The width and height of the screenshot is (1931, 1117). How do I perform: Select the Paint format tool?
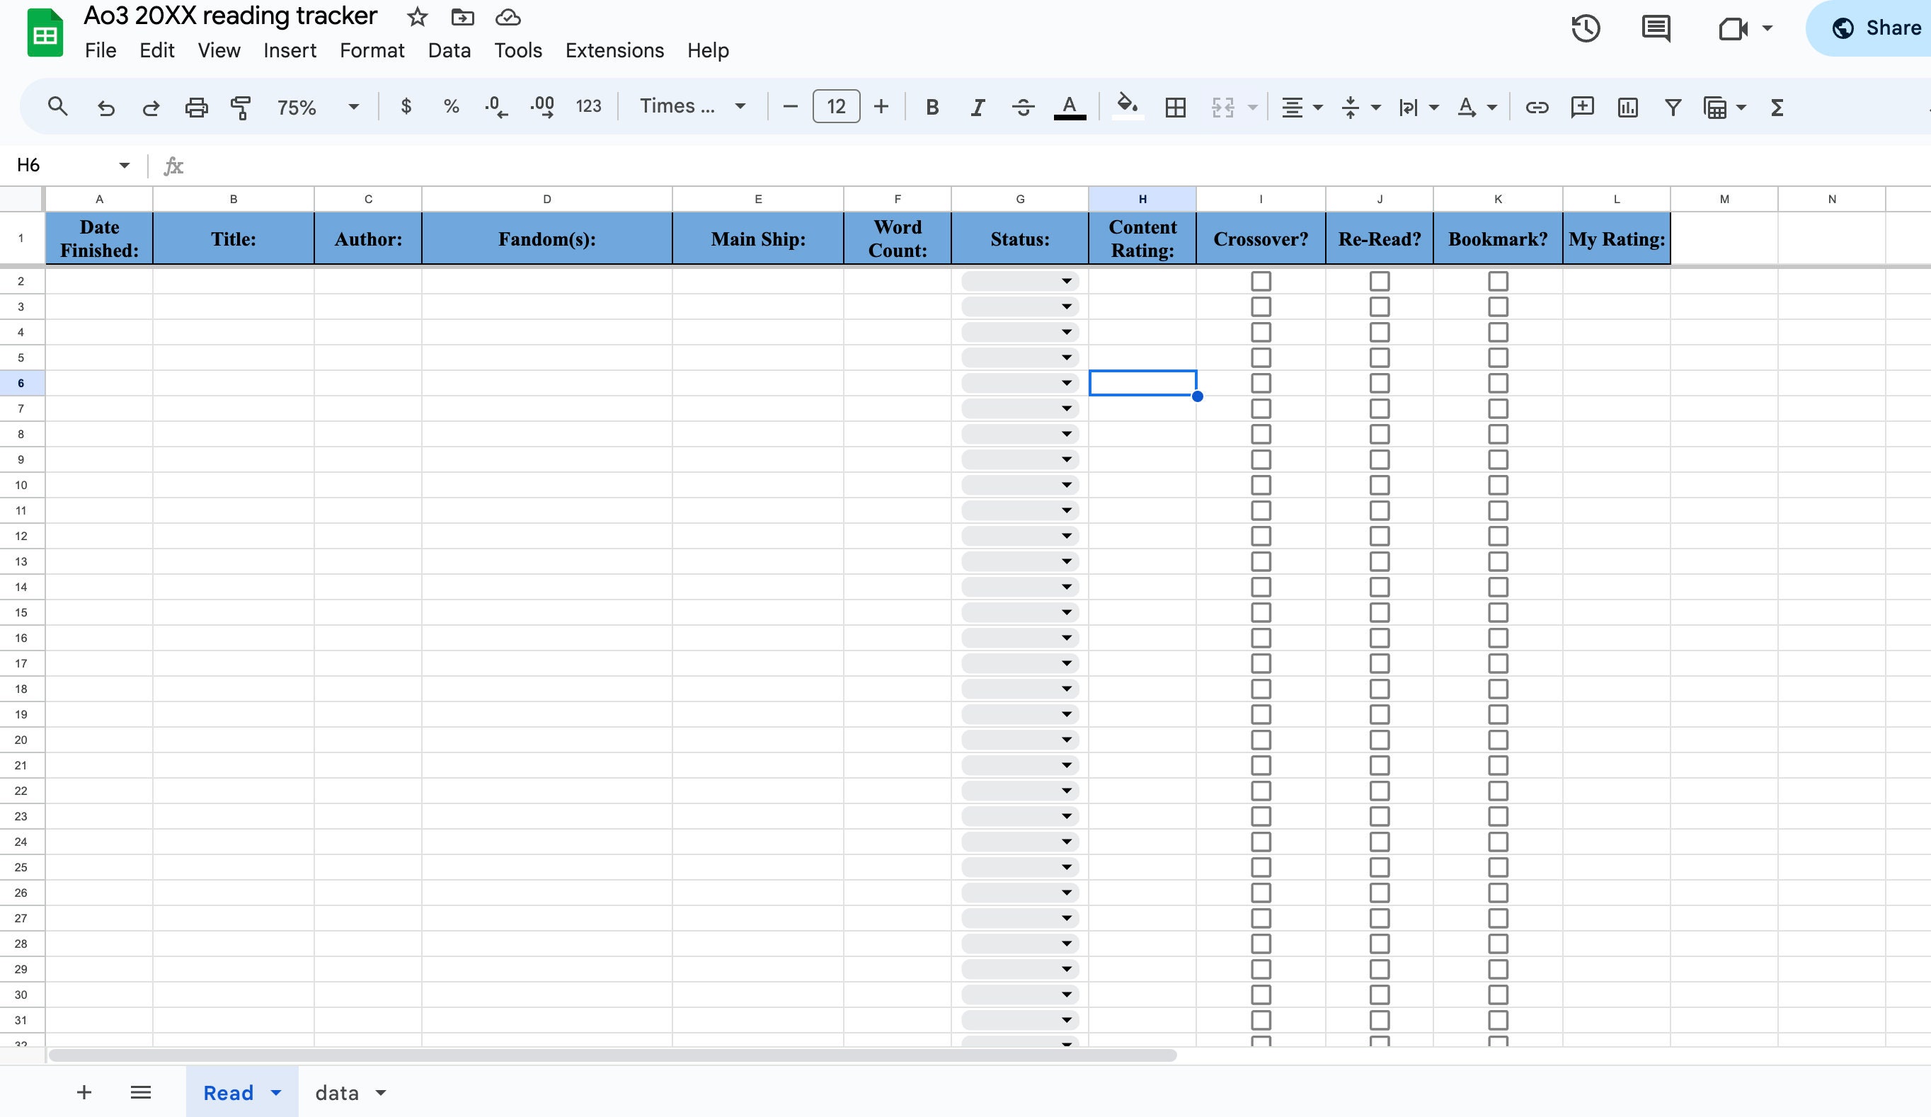point(240,106)
